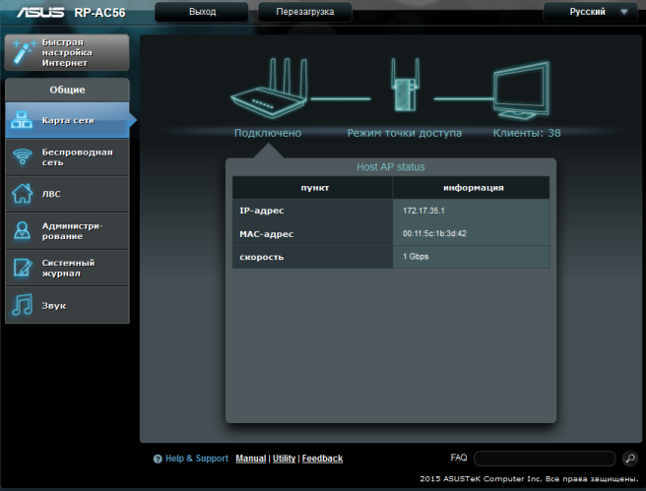Open Беспроводная сеть menu item

coord(68,157)
